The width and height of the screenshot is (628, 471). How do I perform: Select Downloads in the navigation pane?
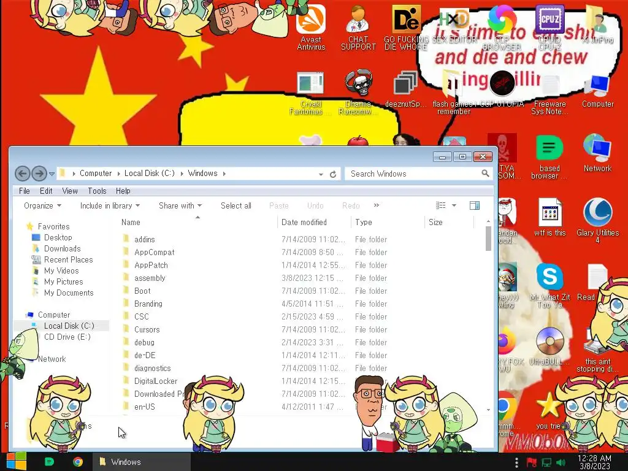click(62, 249)
